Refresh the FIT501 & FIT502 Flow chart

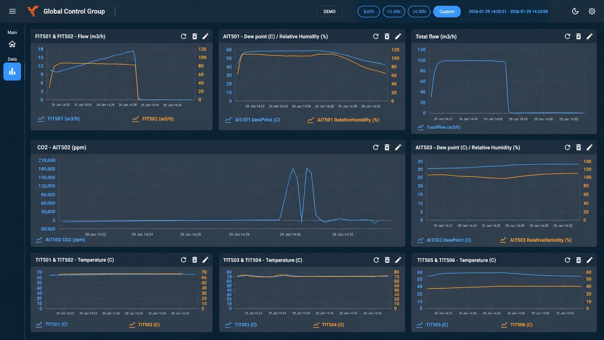(x=184, y=36)
